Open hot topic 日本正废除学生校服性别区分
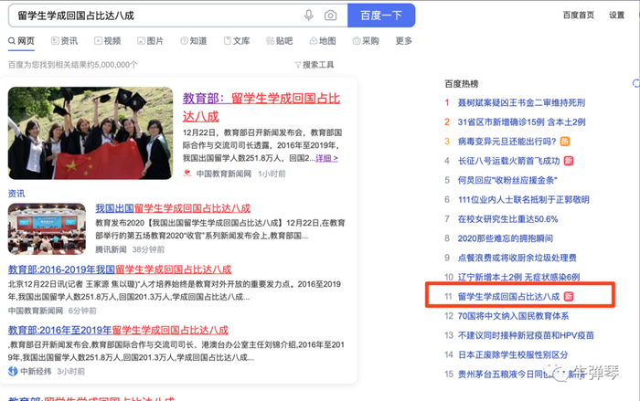640x401 pixels. click(x=513, y=355)
